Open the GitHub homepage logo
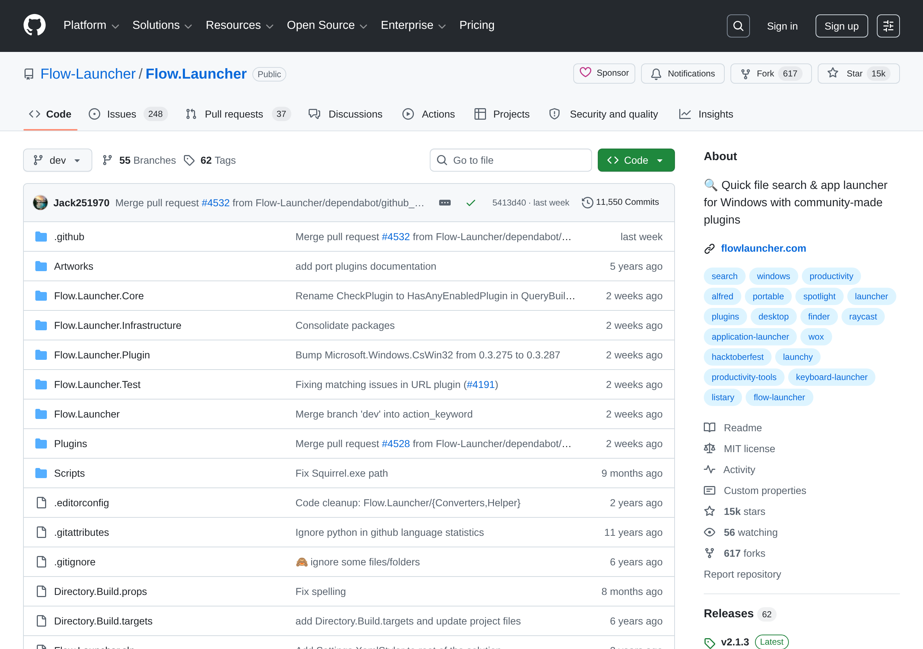The height and width of the screenshot is (649, 923). point(35,25)
